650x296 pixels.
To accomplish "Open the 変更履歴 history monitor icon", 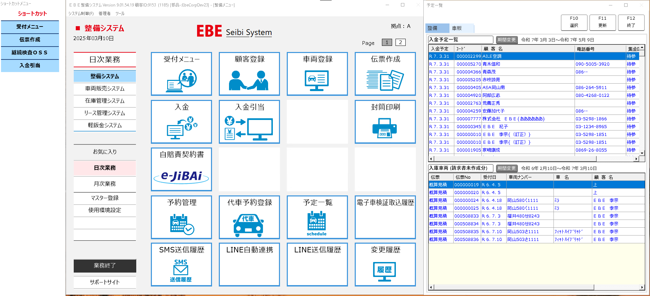I will (385, 264).
